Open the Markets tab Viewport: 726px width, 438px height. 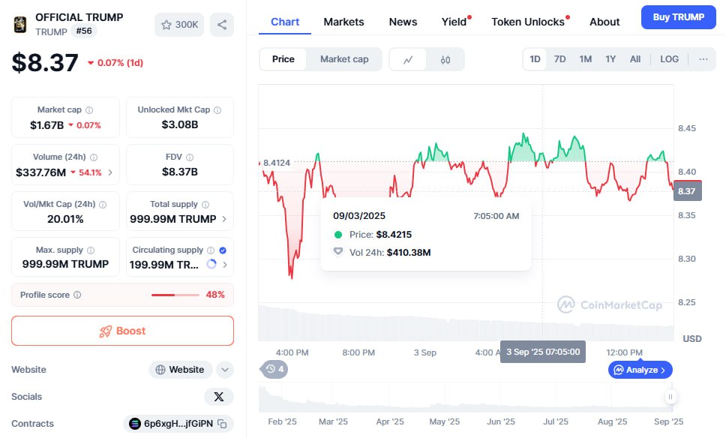click(x=343, y=22)
